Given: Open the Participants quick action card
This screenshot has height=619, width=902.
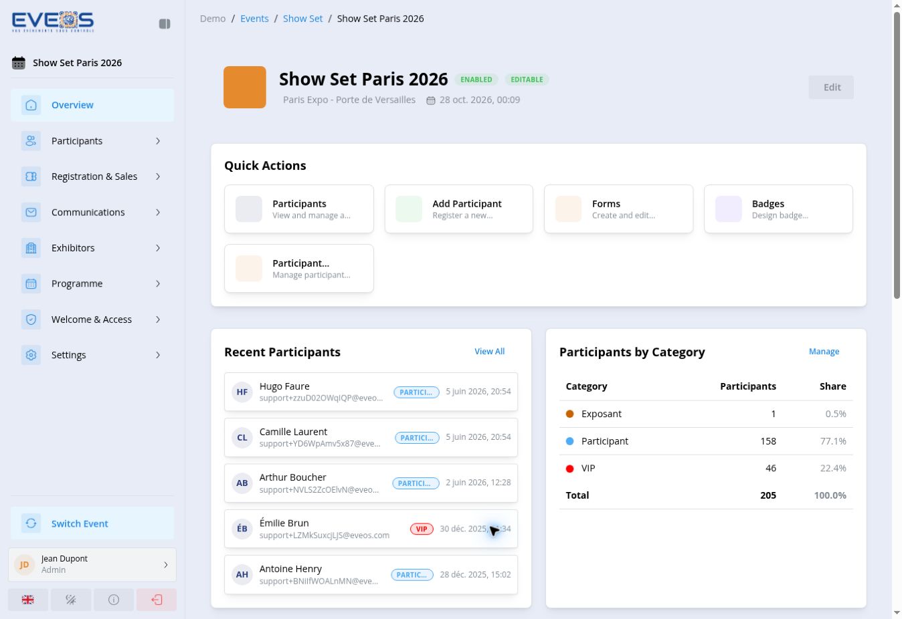Looking at the screenshot, I should pos(299,209).
